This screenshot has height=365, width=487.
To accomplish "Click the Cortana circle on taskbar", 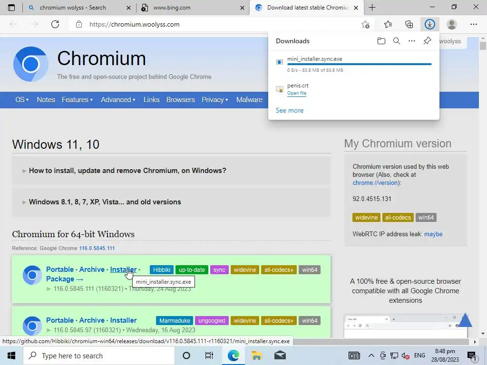I will (186, 355).
